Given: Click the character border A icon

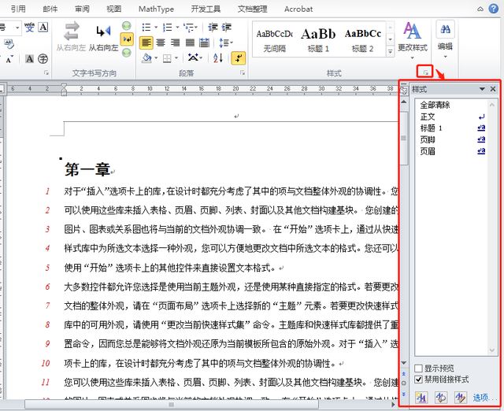Looking at the screenshot, I should tap(43, 28).
